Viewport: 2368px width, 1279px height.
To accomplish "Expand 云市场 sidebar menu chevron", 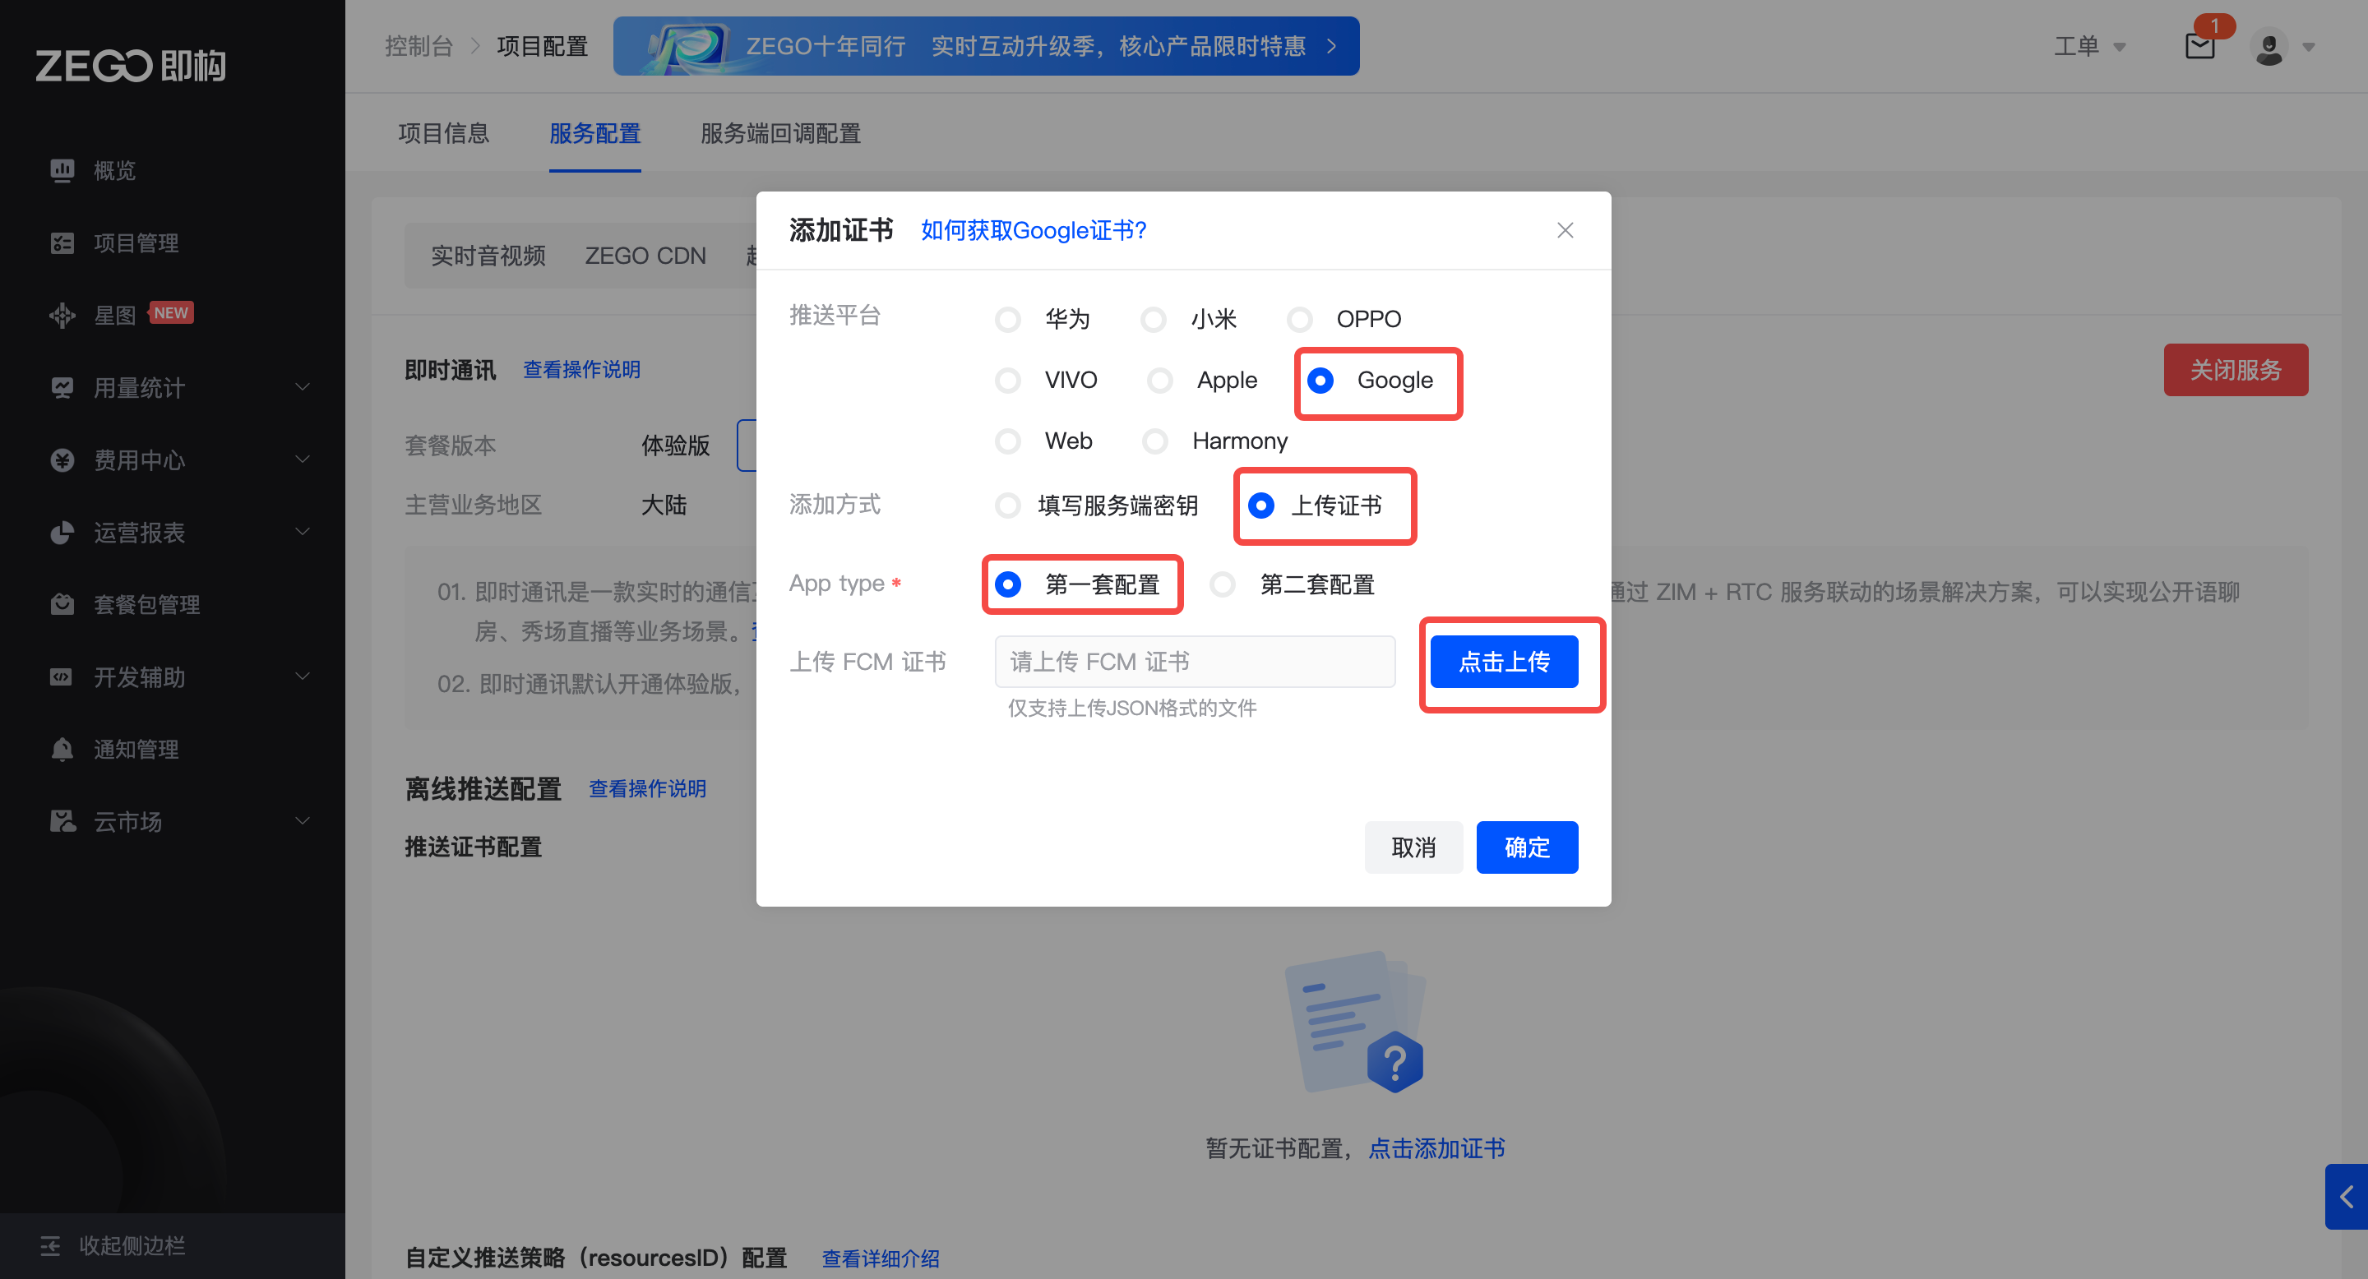I will coord(303,820).
